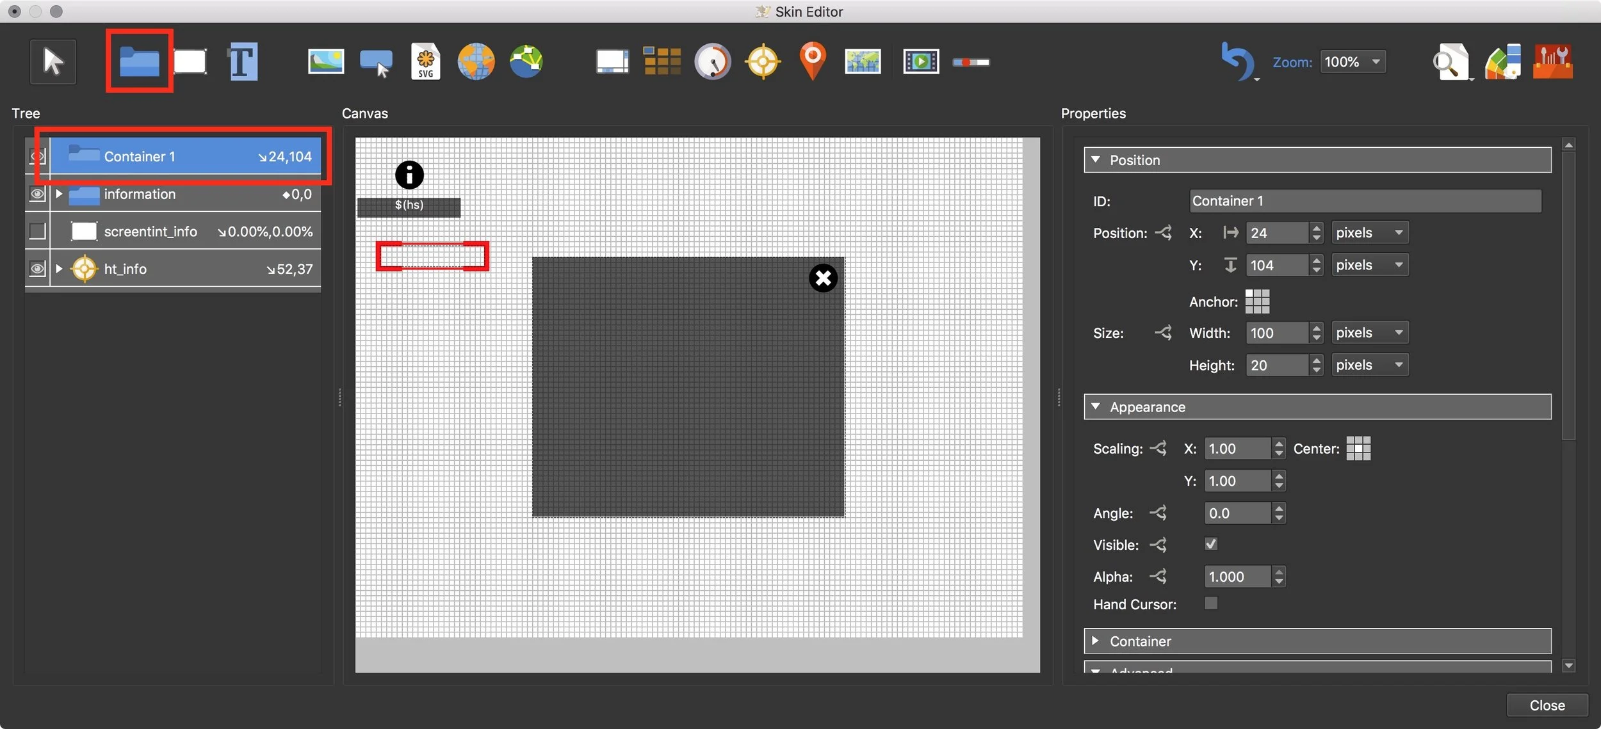
Task: Enable the Hand Cursor checkbox
Action: pos(1210,604)
